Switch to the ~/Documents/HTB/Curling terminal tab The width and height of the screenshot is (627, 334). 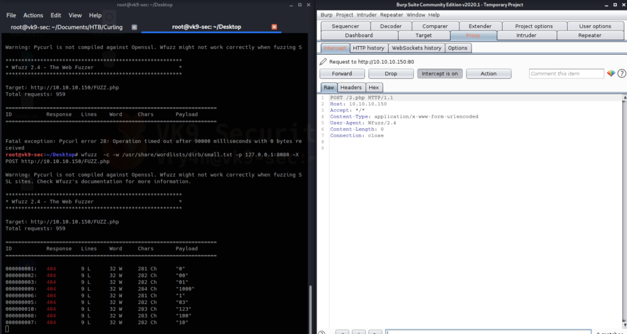(67, 27)
